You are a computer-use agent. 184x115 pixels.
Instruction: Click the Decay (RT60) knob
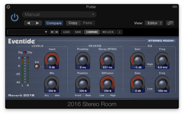107,60
